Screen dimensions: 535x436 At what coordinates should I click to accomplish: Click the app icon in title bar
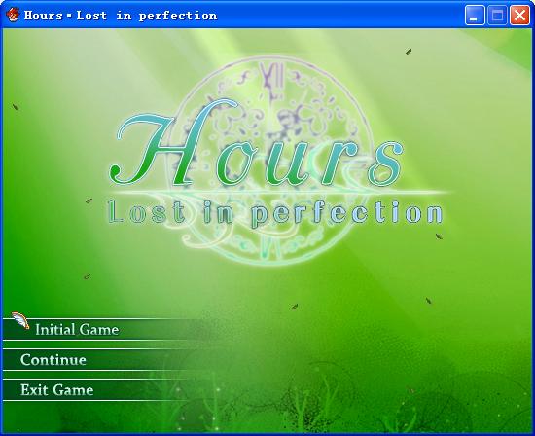(13, 16)
